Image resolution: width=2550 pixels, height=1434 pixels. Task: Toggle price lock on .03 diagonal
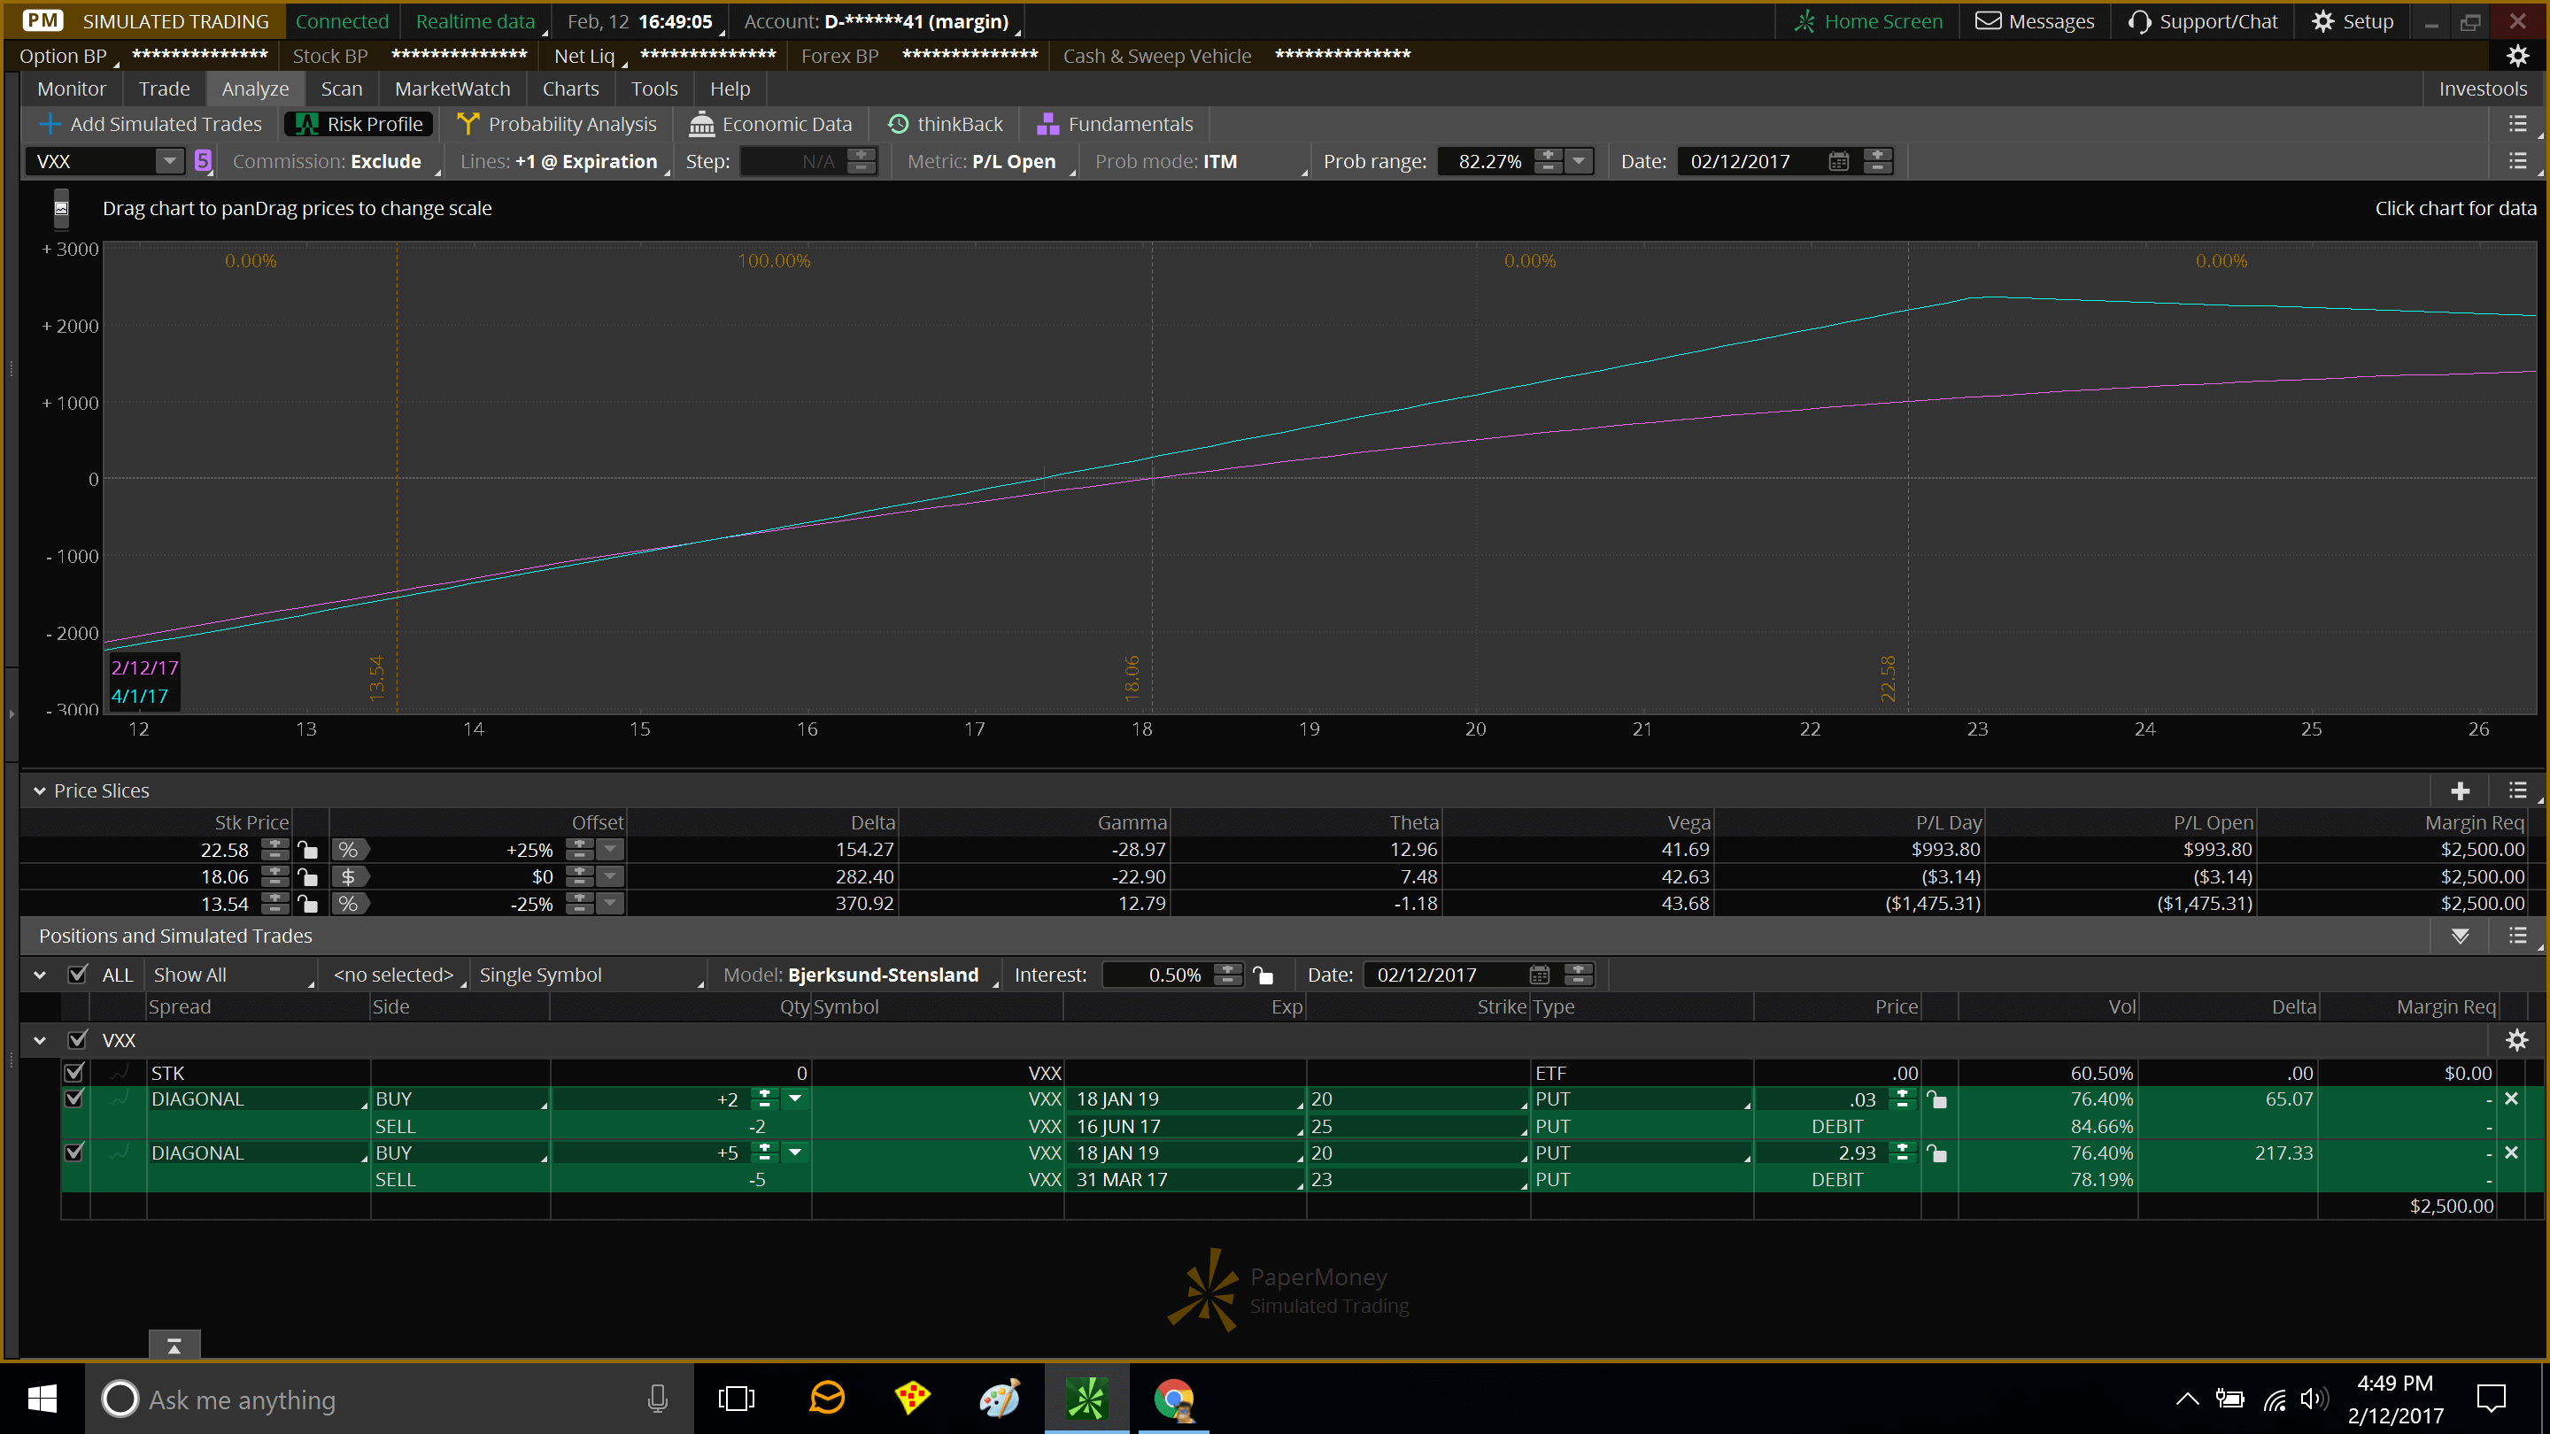[1936, 1099]
